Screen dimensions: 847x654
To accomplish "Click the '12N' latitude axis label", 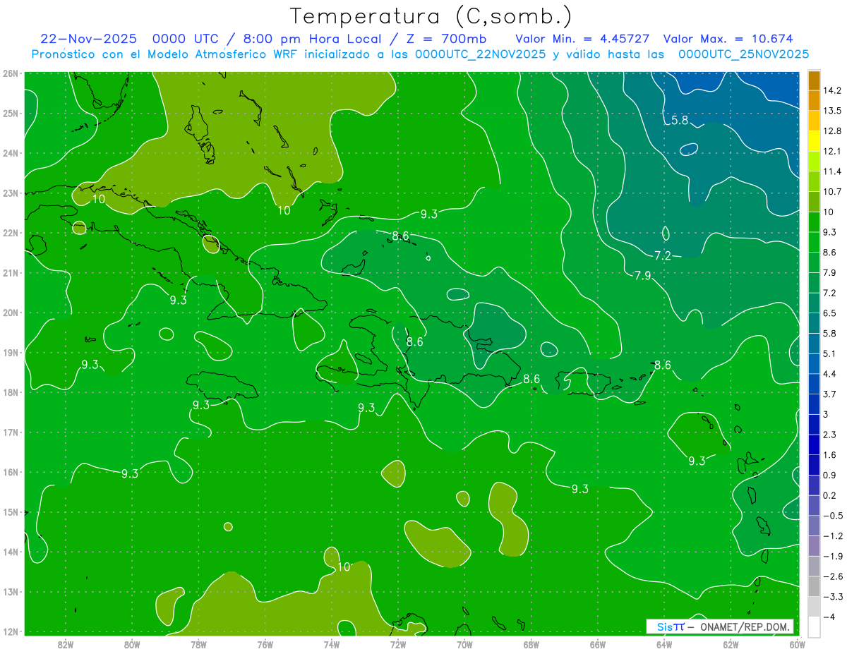I will click(11, 631).
